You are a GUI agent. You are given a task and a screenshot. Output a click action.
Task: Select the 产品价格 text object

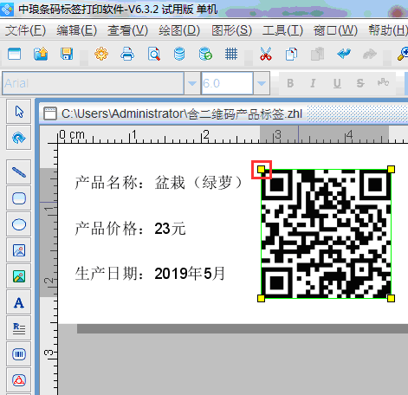click(x=130, y=229)
